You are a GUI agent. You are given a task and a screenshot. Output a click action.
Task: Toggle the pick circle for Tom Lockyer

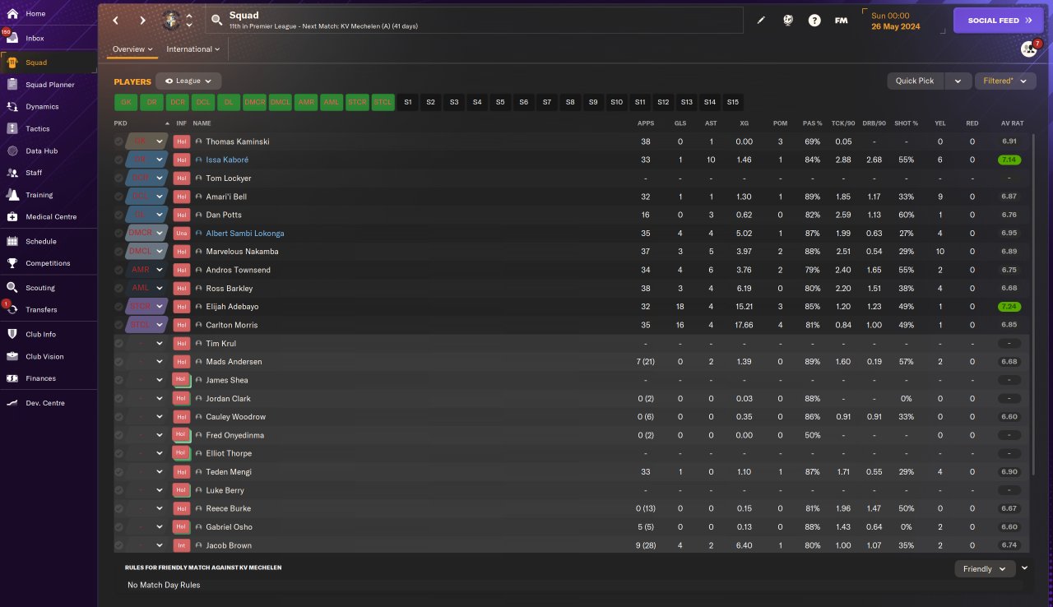coord(119,178)
